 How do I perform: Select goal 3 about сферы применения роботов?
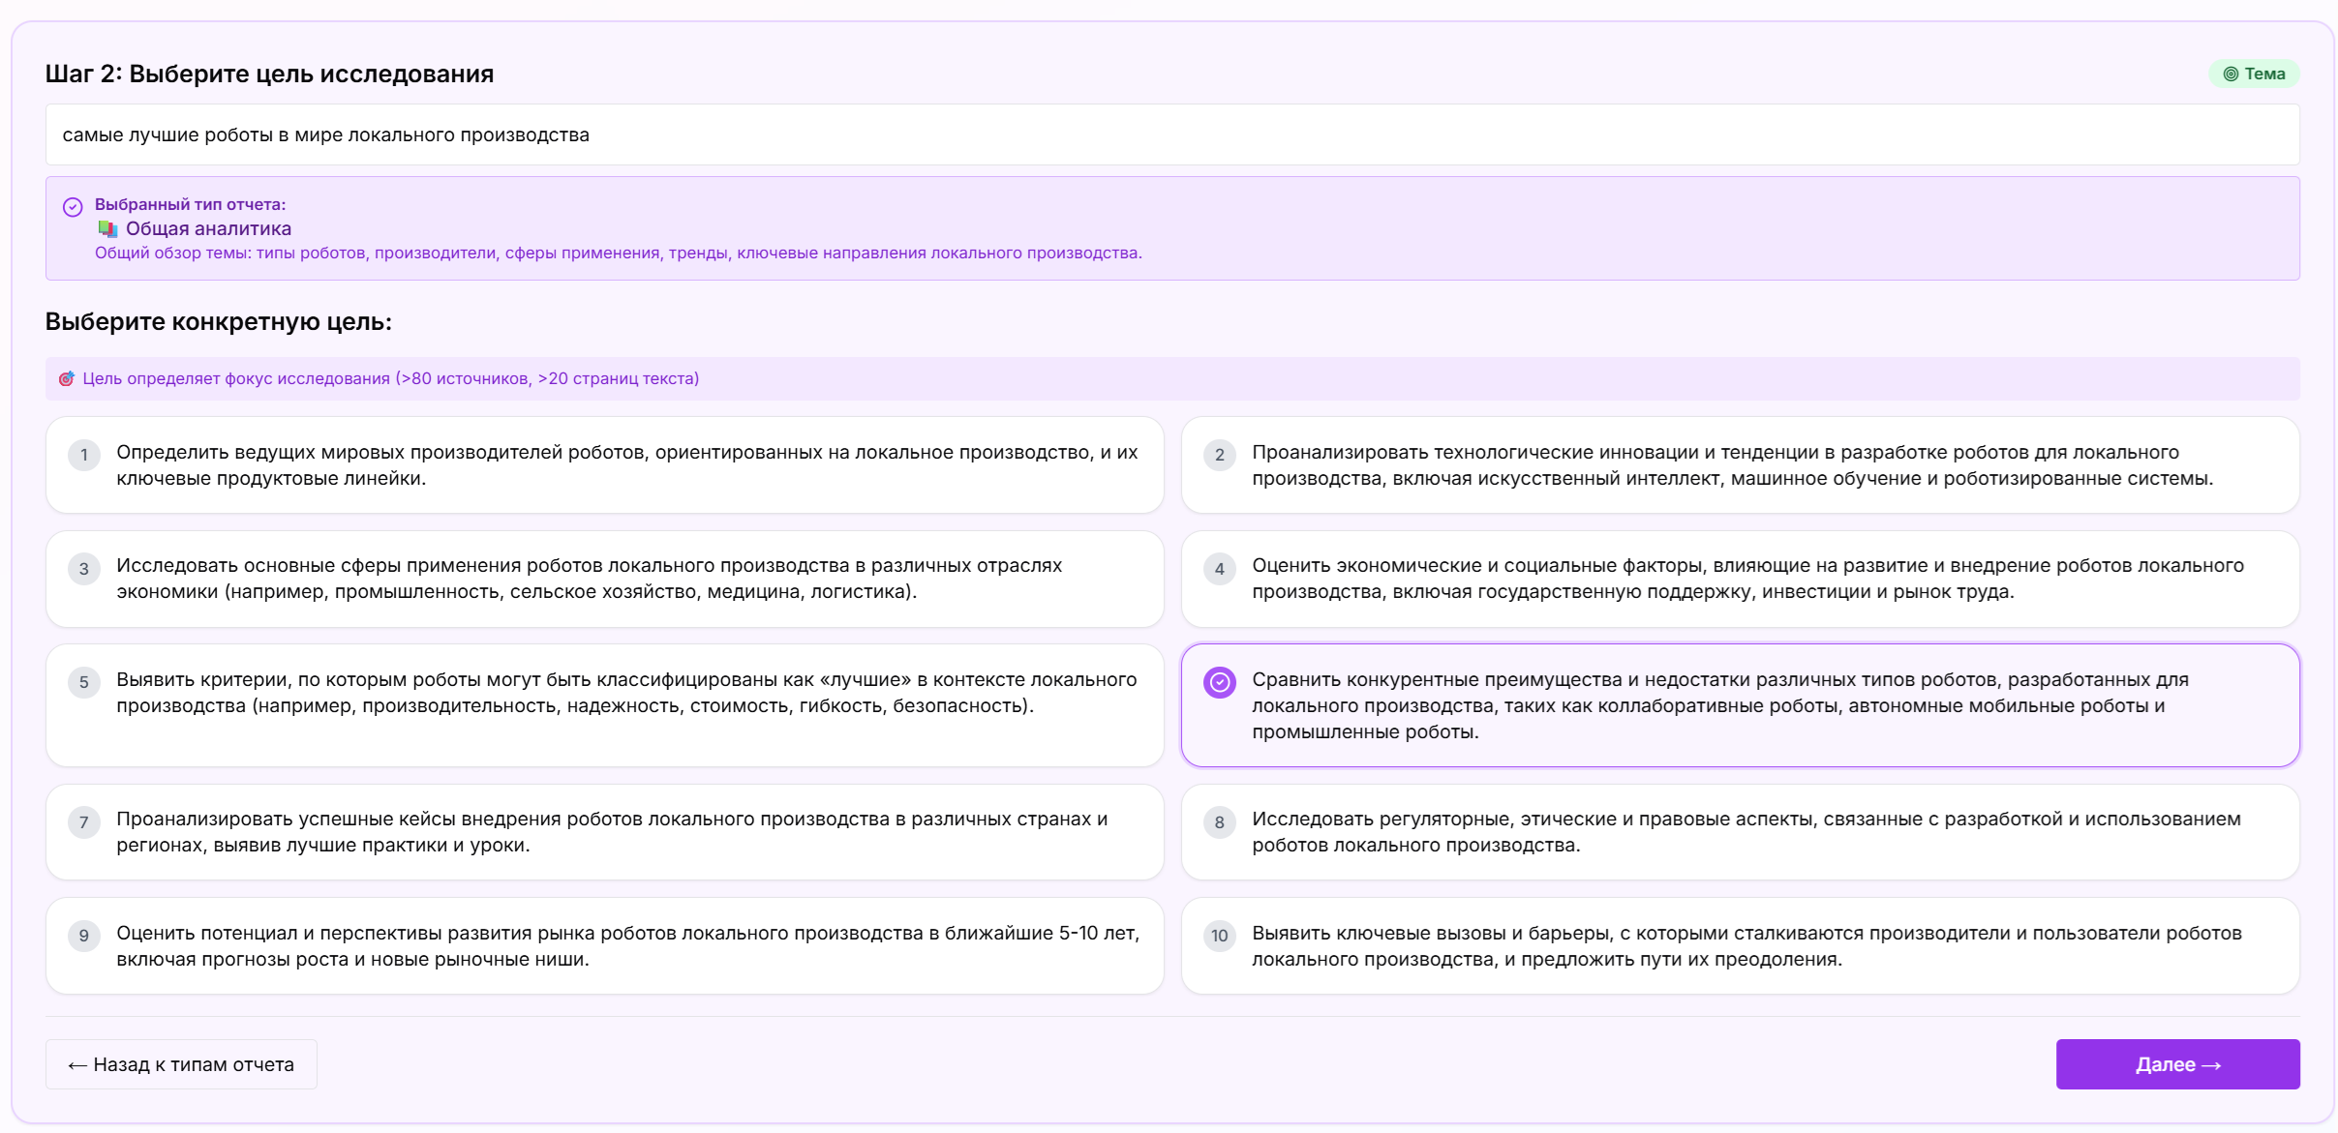tap(604, 579)
